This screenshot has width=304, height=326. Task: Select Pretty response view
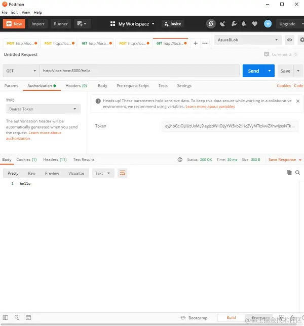pos(13,173)
